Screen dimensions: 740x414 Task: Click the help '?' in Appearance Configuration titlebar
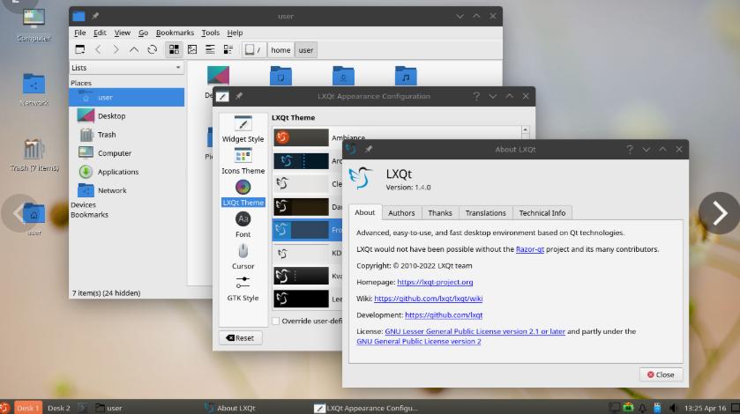point(476,96)
